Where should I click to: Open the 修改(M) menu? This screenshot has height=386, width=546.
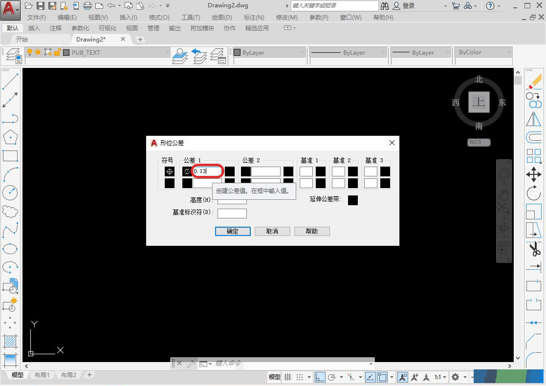click(x=286, y=17)
